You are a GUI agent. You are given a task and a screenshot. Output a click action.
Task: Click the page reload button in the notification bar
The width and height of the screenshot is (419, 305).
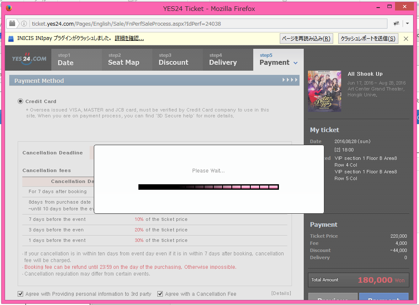(306, 38)
